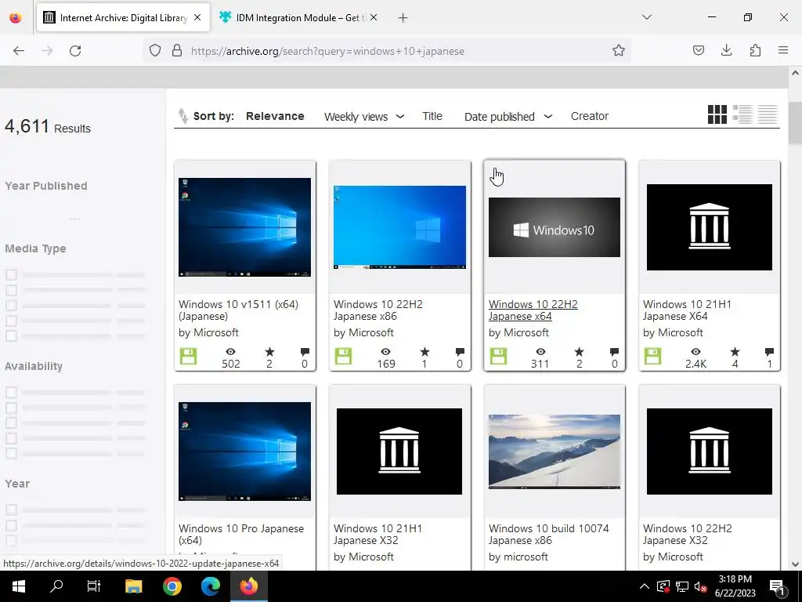Open Windows 10 v1511 (x64) (Japanese) title link
This screenshot has height=602, width=802.
click(x=238, y=310)
